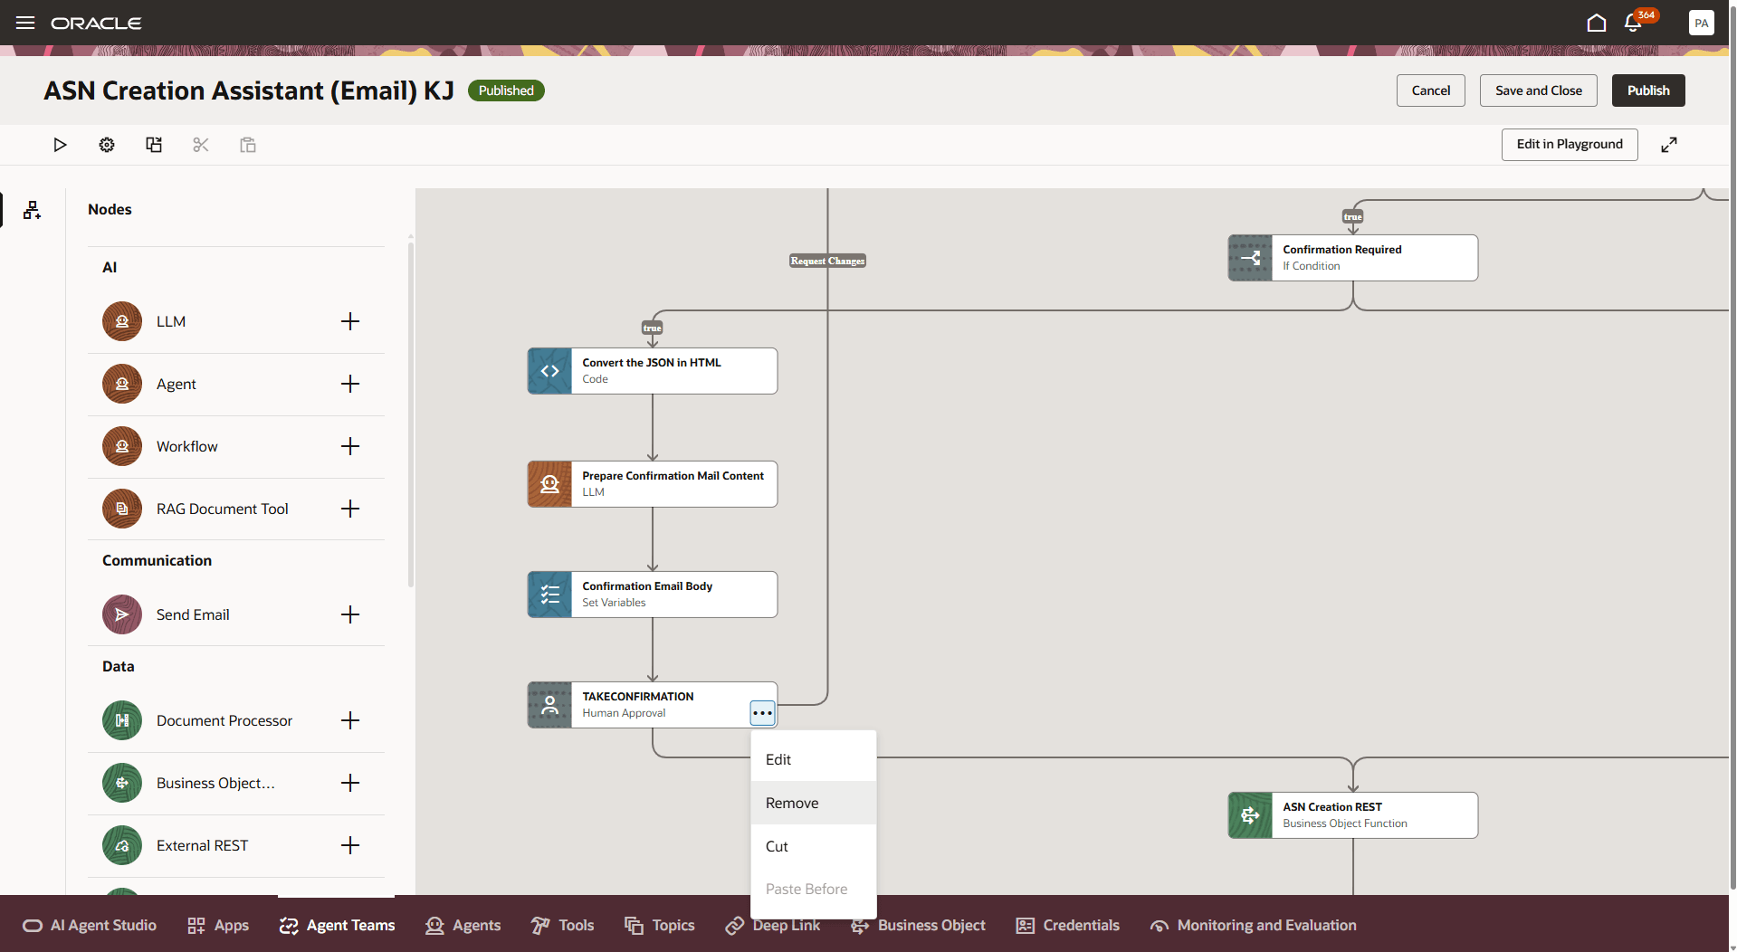
Task: Select the Convert the JSON in HTML node
Action: click(653, 371)
